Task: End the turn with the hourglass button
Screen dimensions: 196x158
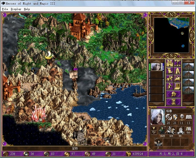Action: [173, 102]
